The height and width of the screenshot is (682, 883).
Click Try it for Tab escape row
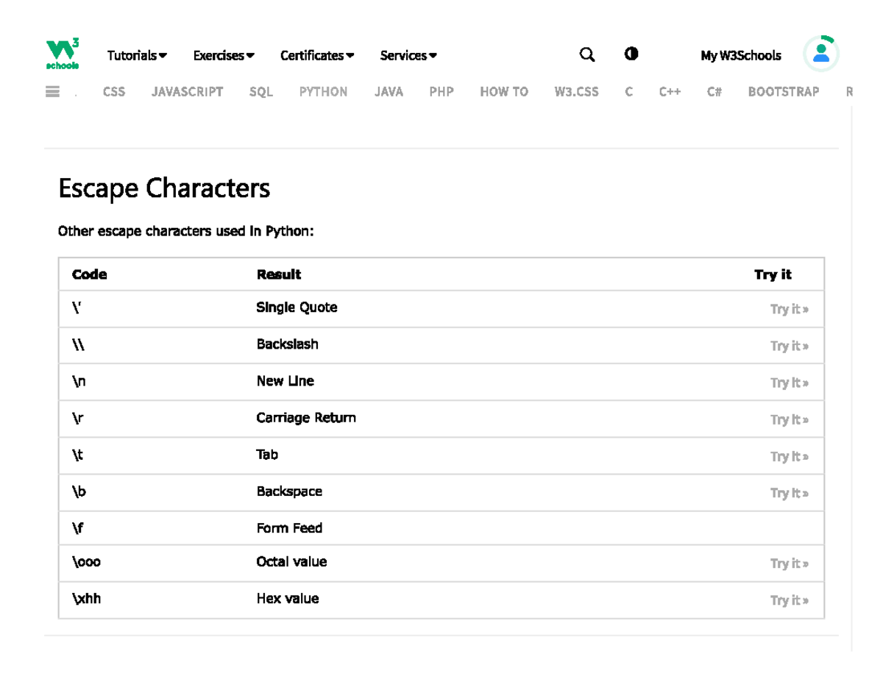789,456
